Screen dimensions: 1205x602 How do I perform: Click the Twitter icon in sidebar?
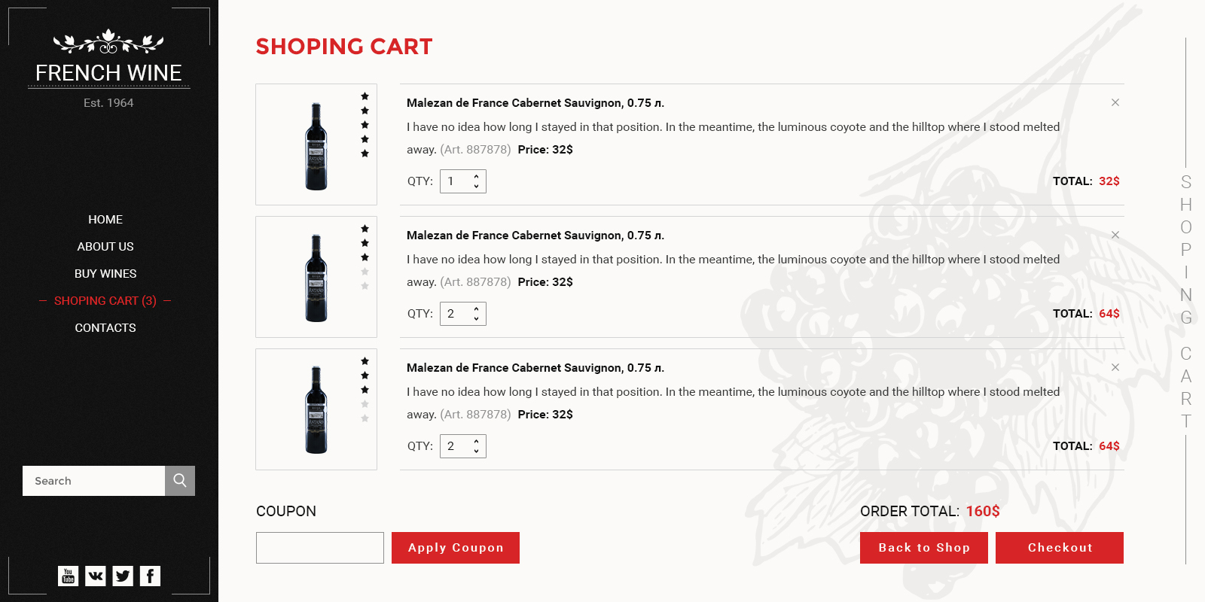click(x=123, y=576)
